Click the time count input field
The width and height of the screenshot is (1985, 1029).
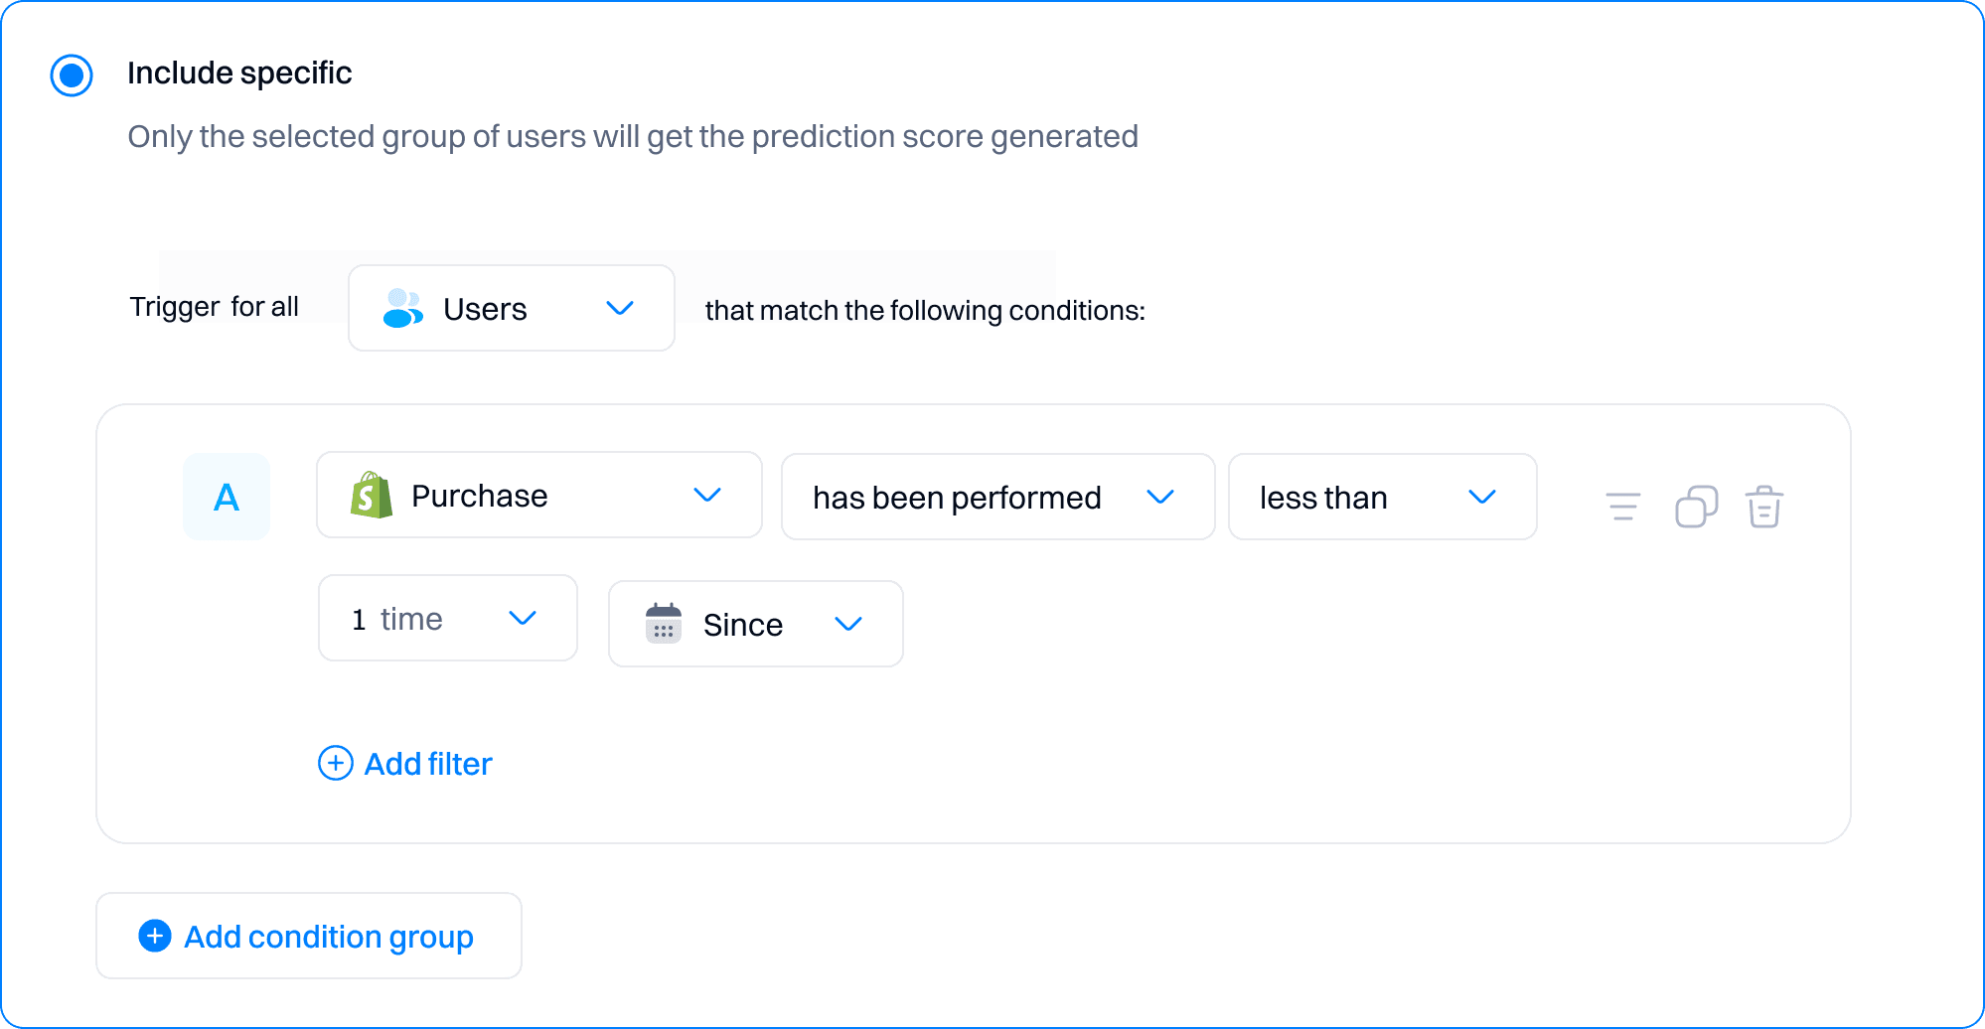click(397, 618)
